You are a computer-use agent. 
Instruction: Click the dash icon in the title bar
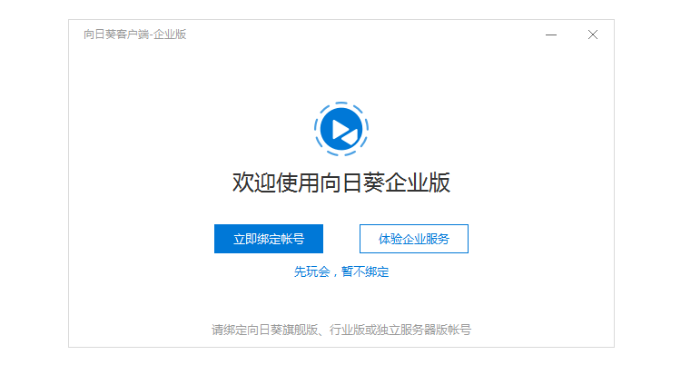[x=551, y=35]
